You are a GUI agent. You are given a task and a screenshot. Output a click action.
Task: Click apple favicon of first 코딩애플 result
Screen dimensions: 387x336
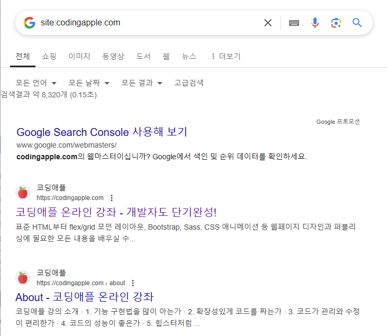23,193
